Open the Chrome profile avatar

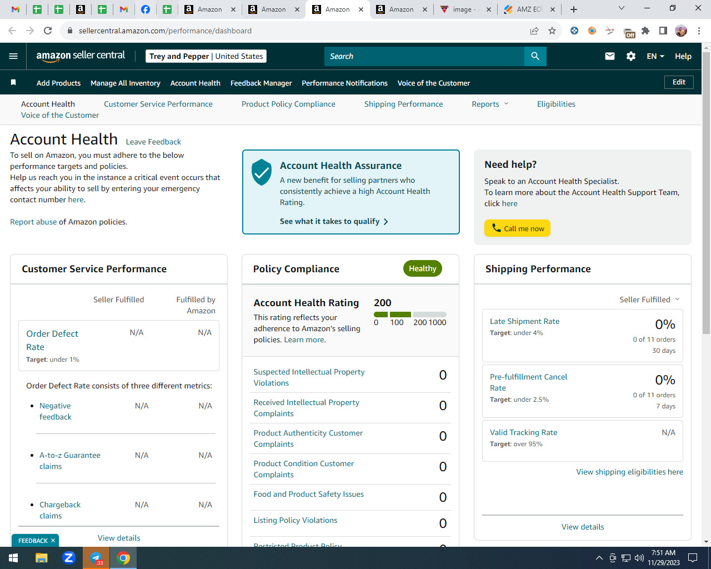pyautogui.click(x=681, y=31)
